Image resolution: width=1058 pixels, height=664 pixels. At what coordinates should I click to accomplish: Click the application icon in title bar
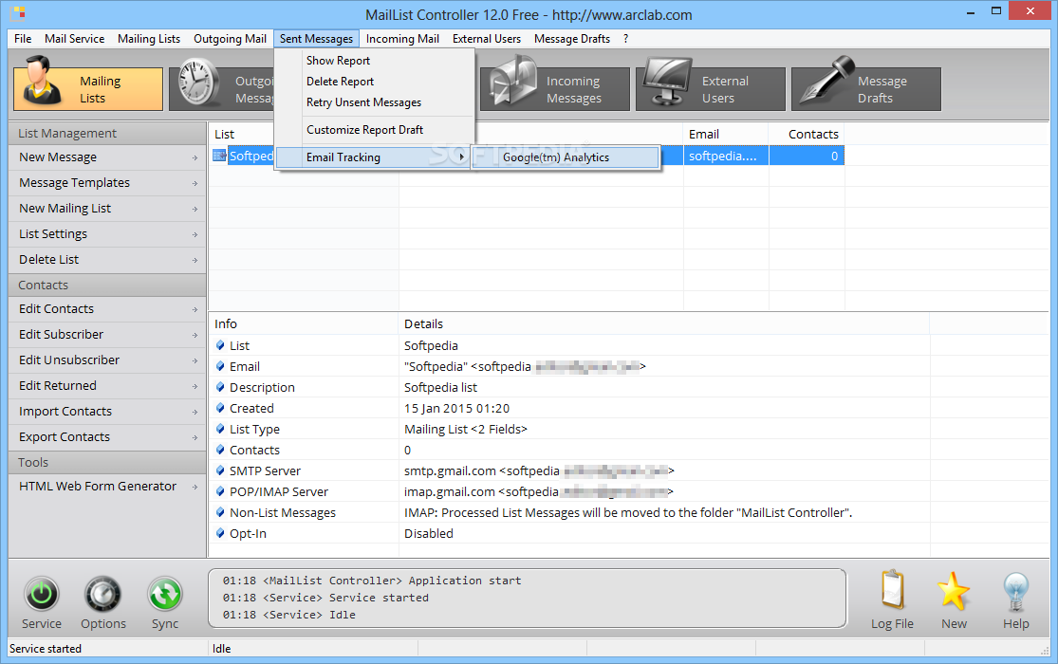[x=19, y=12]
